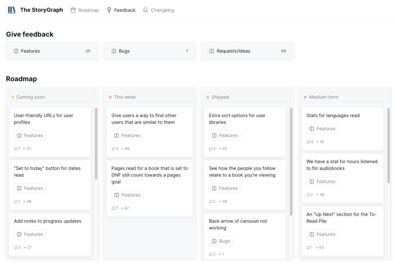
Task: Select the Coming soon column header
Action: (x=52, y=97)
